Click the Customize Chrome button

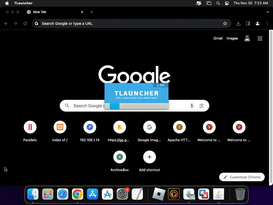pyautogui.click(x=242, y=177)
